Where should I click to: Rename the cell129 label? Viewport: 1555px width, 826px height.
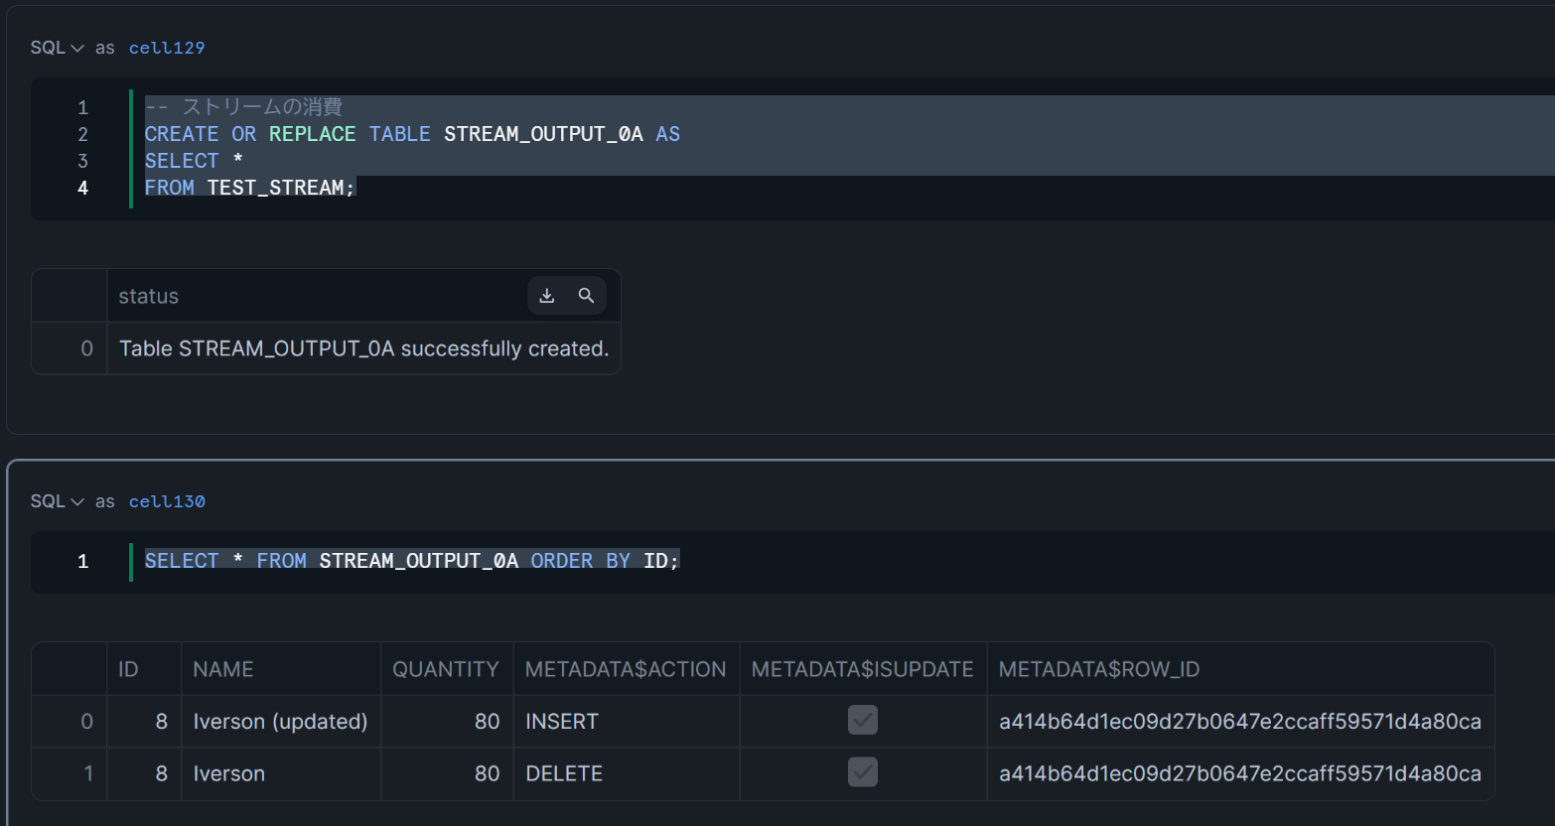[x=167, y=48]
